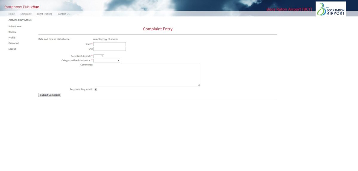Open Profile in the sidebar
The width and height of the screenshot is (358, 171).
(12, 38)
